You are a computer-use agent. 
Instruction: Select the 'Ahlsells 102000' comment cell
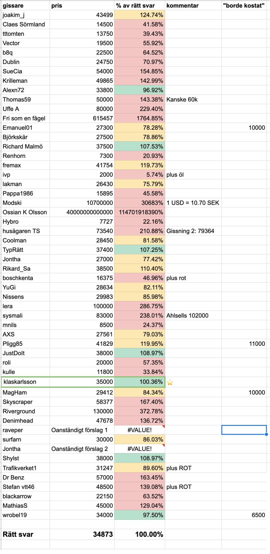[x=193, y=315]
